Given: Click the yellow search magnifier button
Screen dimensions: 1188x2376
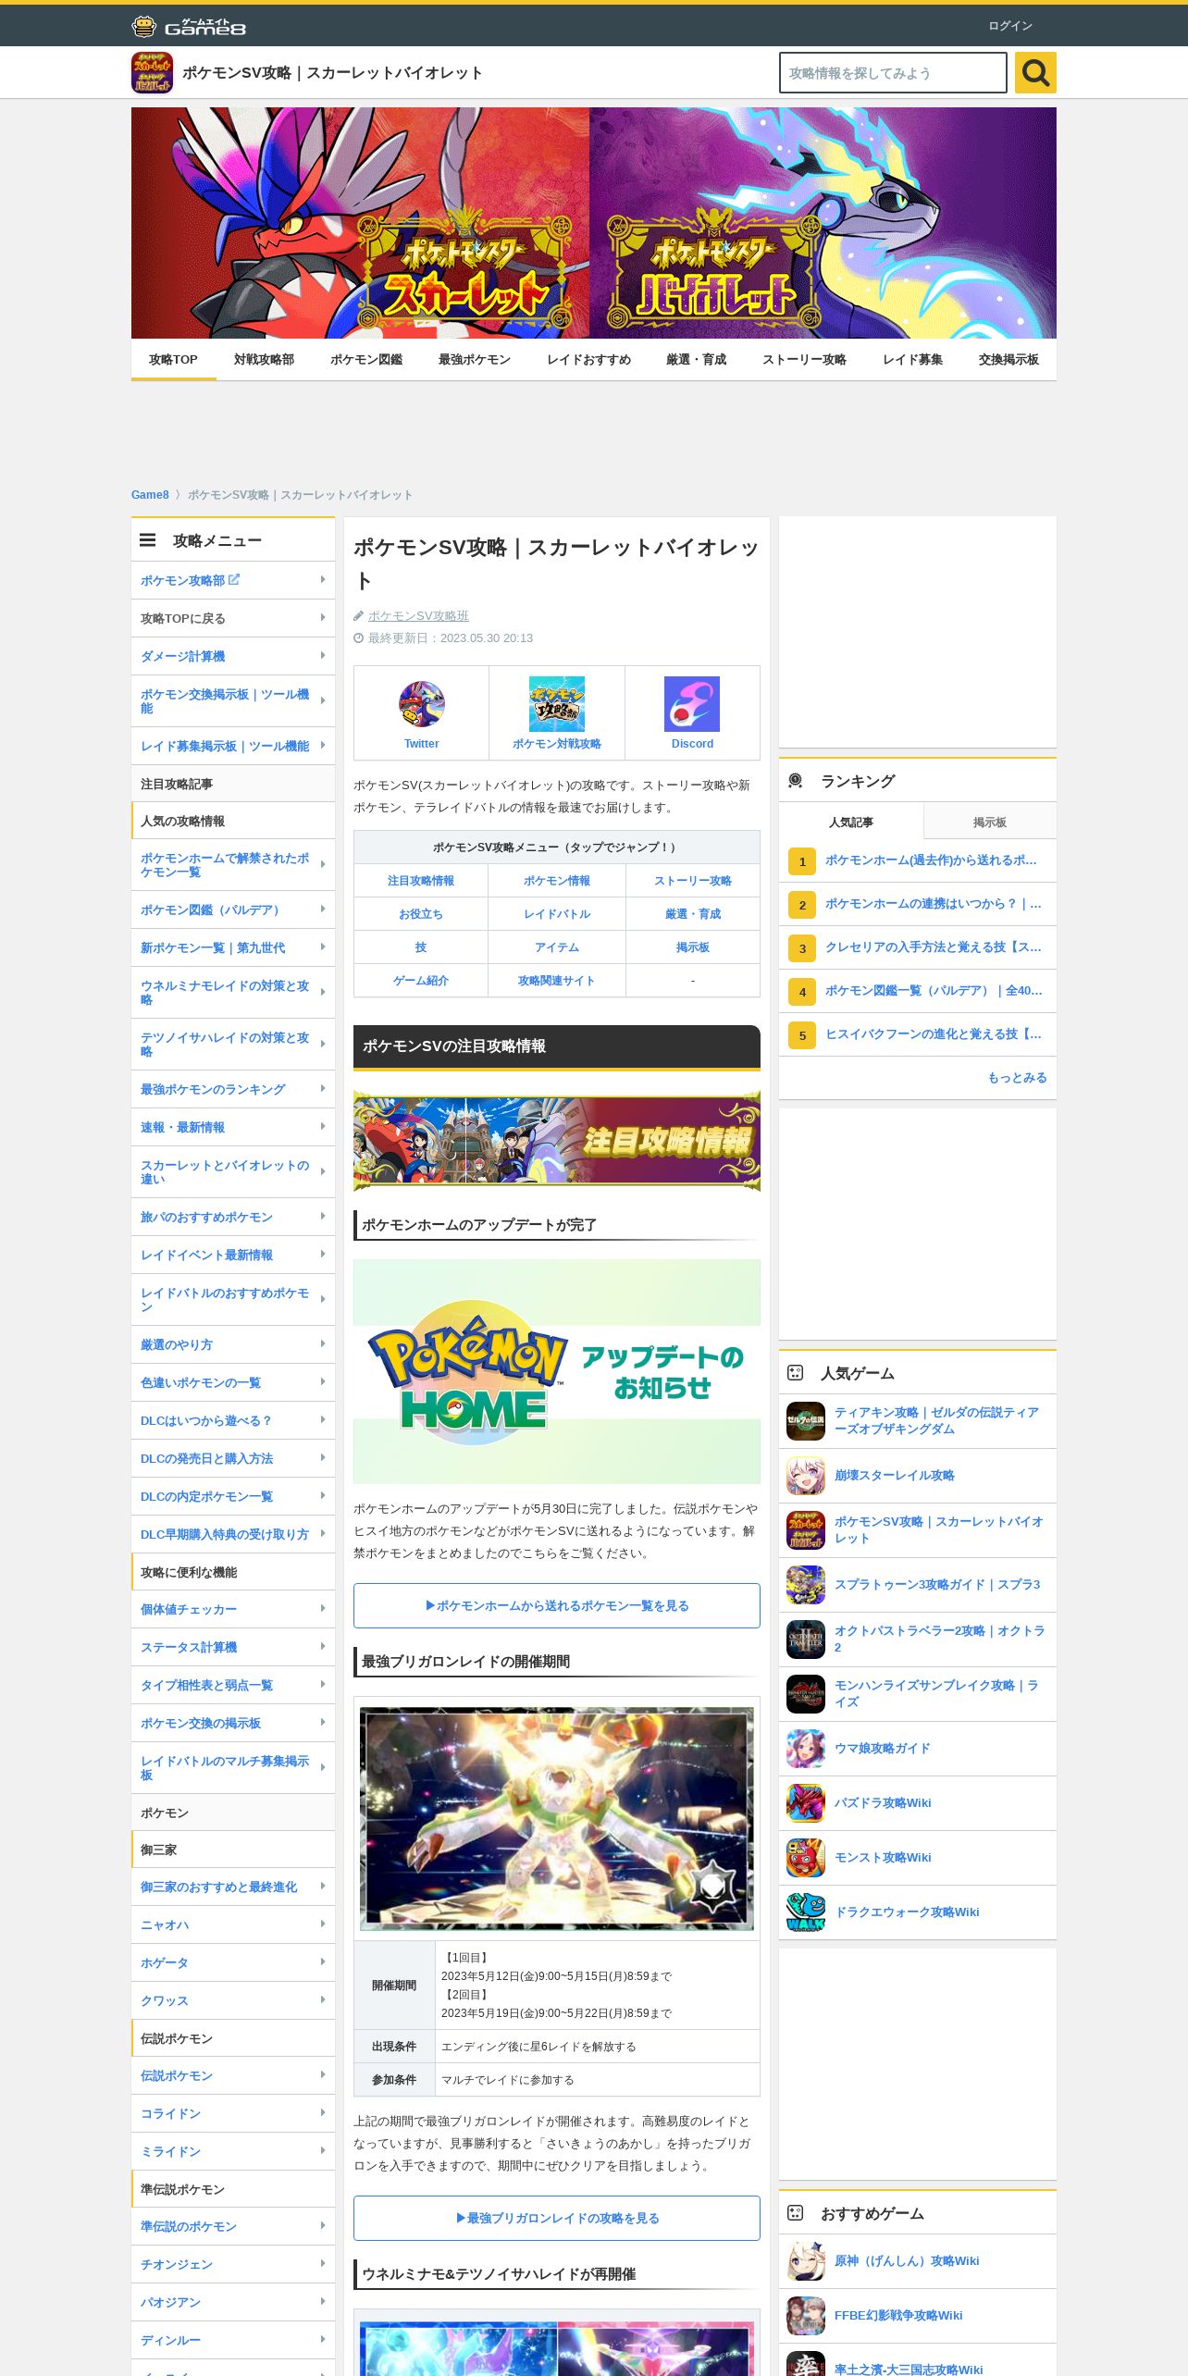Looking at the screenshot, I should [1035, 72].
